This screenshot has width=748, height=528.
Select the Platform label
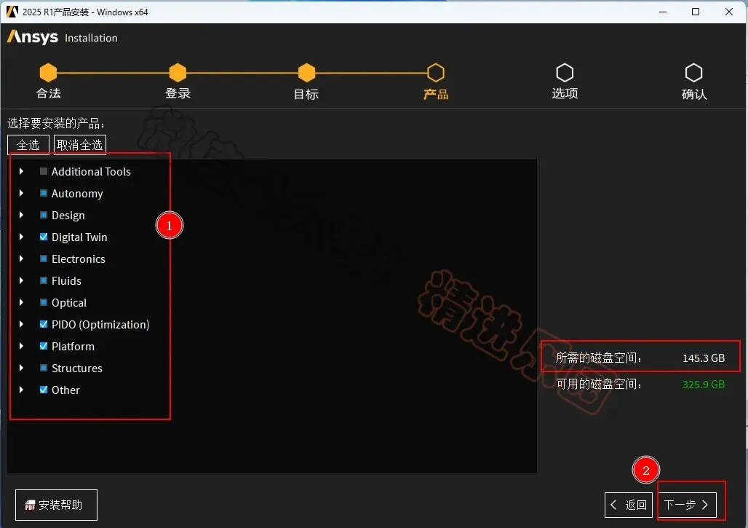73,346
